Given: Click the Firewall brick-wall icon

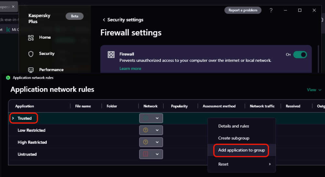Looking at the screenshot, I should click(111, 55).
